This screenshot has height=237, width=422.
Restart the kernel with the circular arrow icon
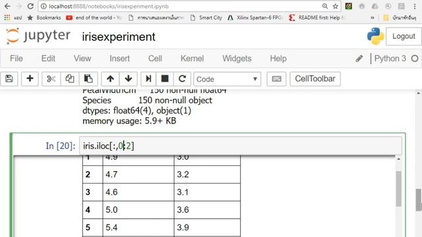[x=182, y=79]
